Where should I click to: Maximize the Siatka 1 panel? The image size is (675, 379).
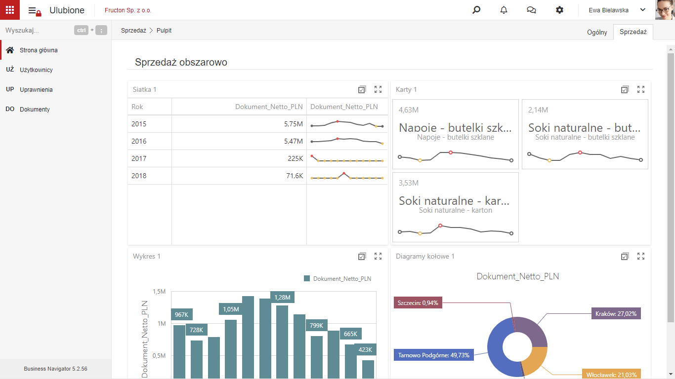click(378, 89)
